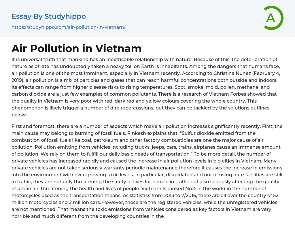Click the word "below." ending first paragraph
The image size is (295, 236).
click(x=19, y=115)
